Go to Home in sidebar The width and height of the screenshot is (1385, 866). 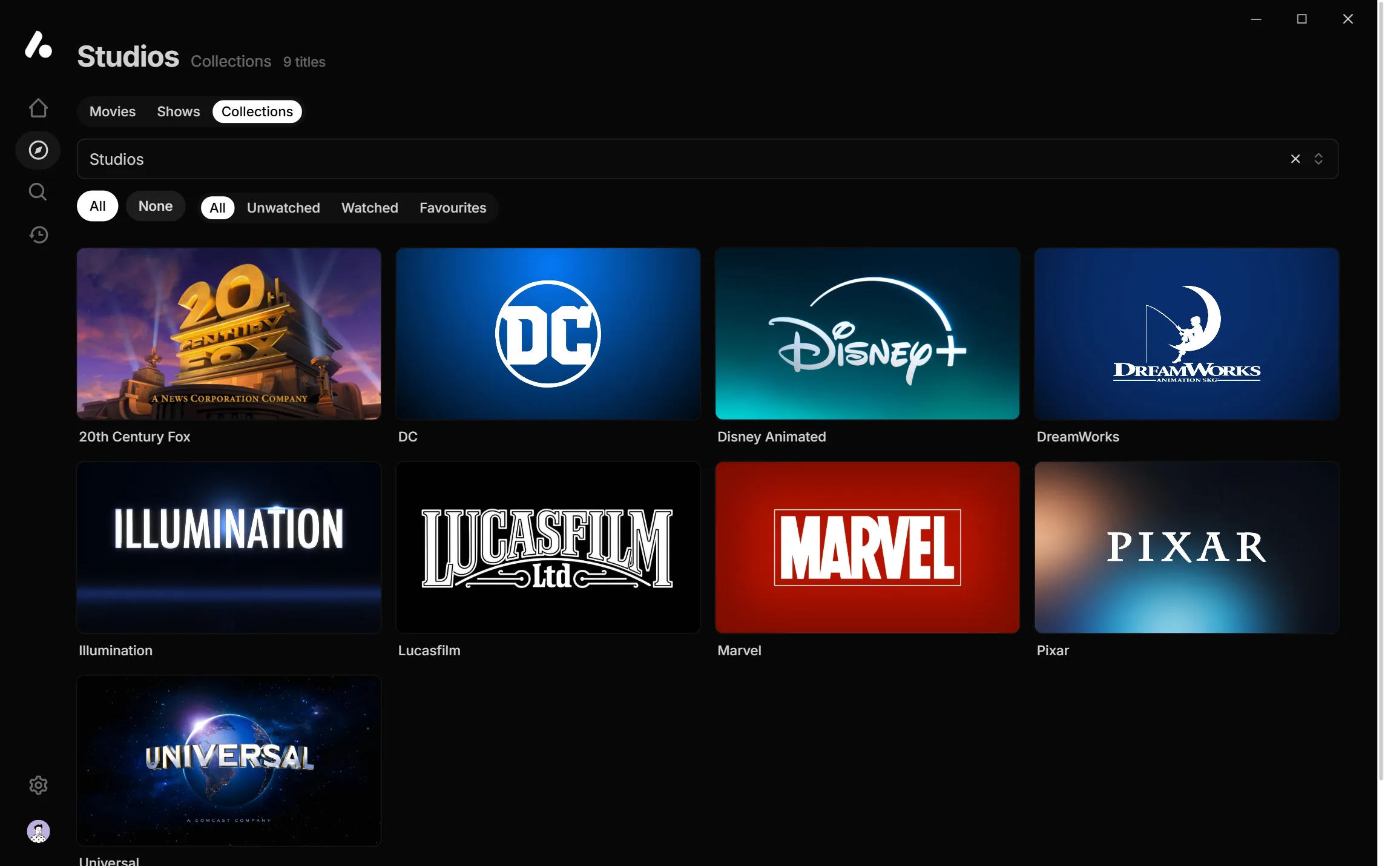(x=38, y=108)
